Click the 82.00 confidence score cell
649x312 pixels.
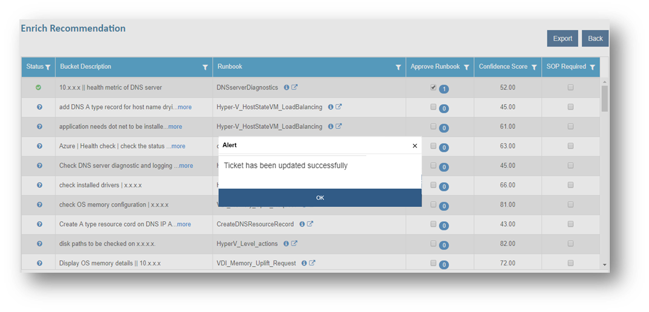[x=507, y=244]
